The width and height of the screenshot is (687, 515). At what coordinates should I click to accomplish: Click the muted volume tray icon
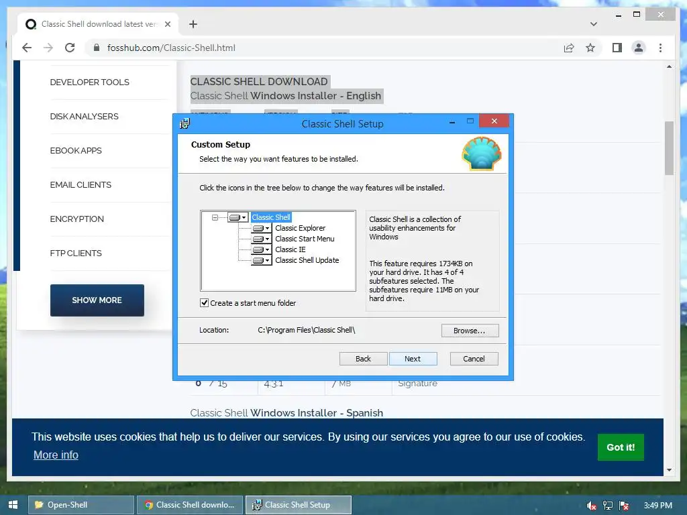(x=591, y=506)
